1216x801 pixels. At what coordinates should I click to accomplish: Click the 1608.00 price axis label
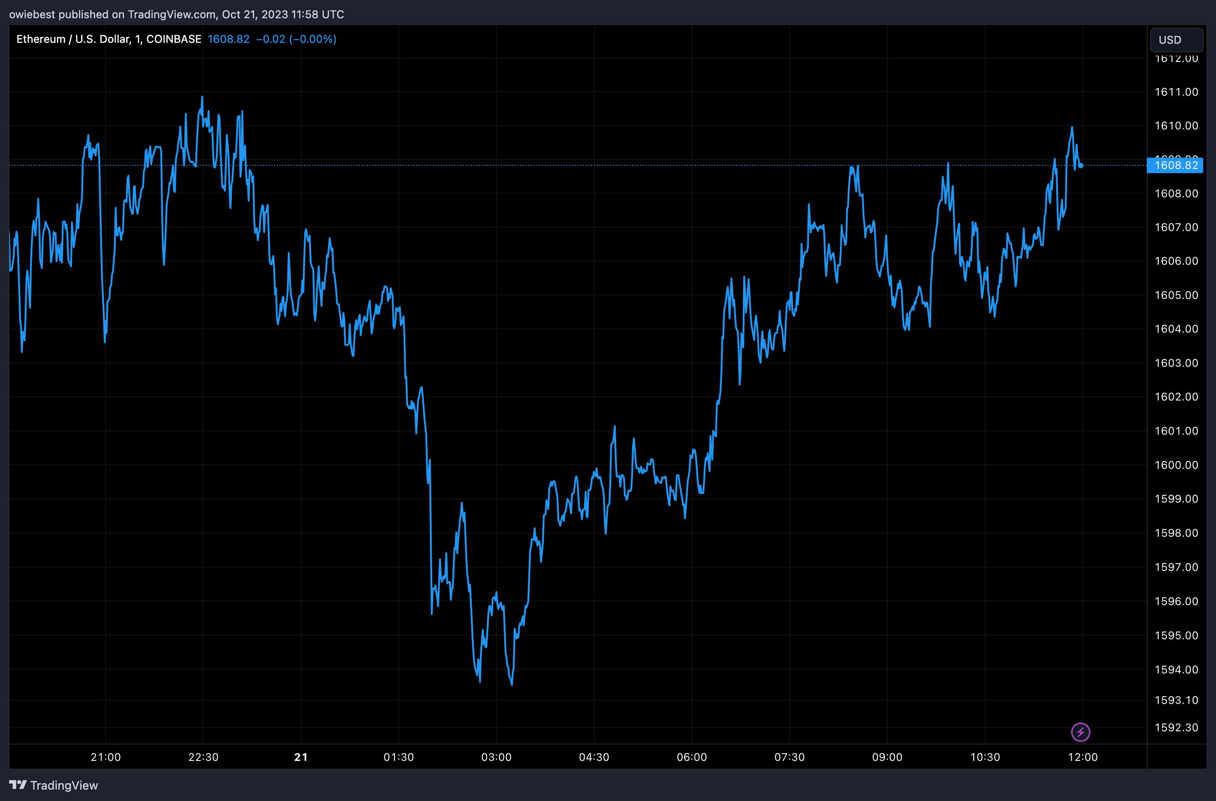pyautogui.click(x=1176, y=194)
